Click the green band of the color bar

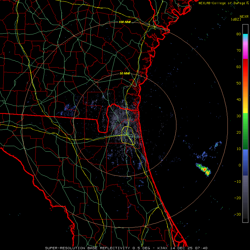click(x=245, y=131)
